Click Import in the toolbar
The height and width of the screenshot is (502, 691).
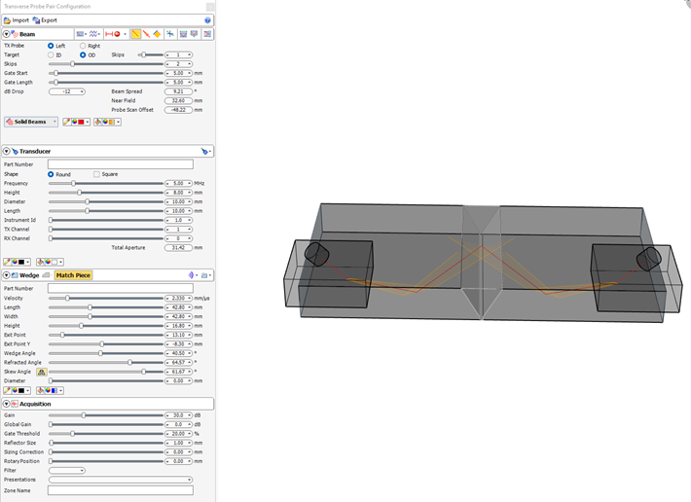(x=17, y=19)
